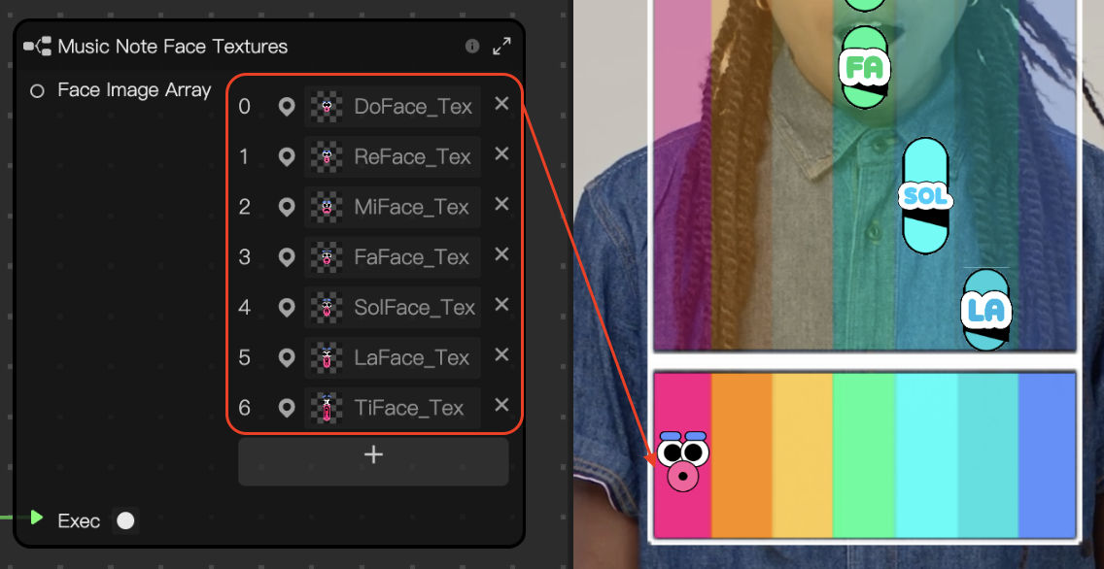The image size is (1104, 569).
Task: Locate the TiFace_Tex asset with its pin icon
Action: coord(286,408)
